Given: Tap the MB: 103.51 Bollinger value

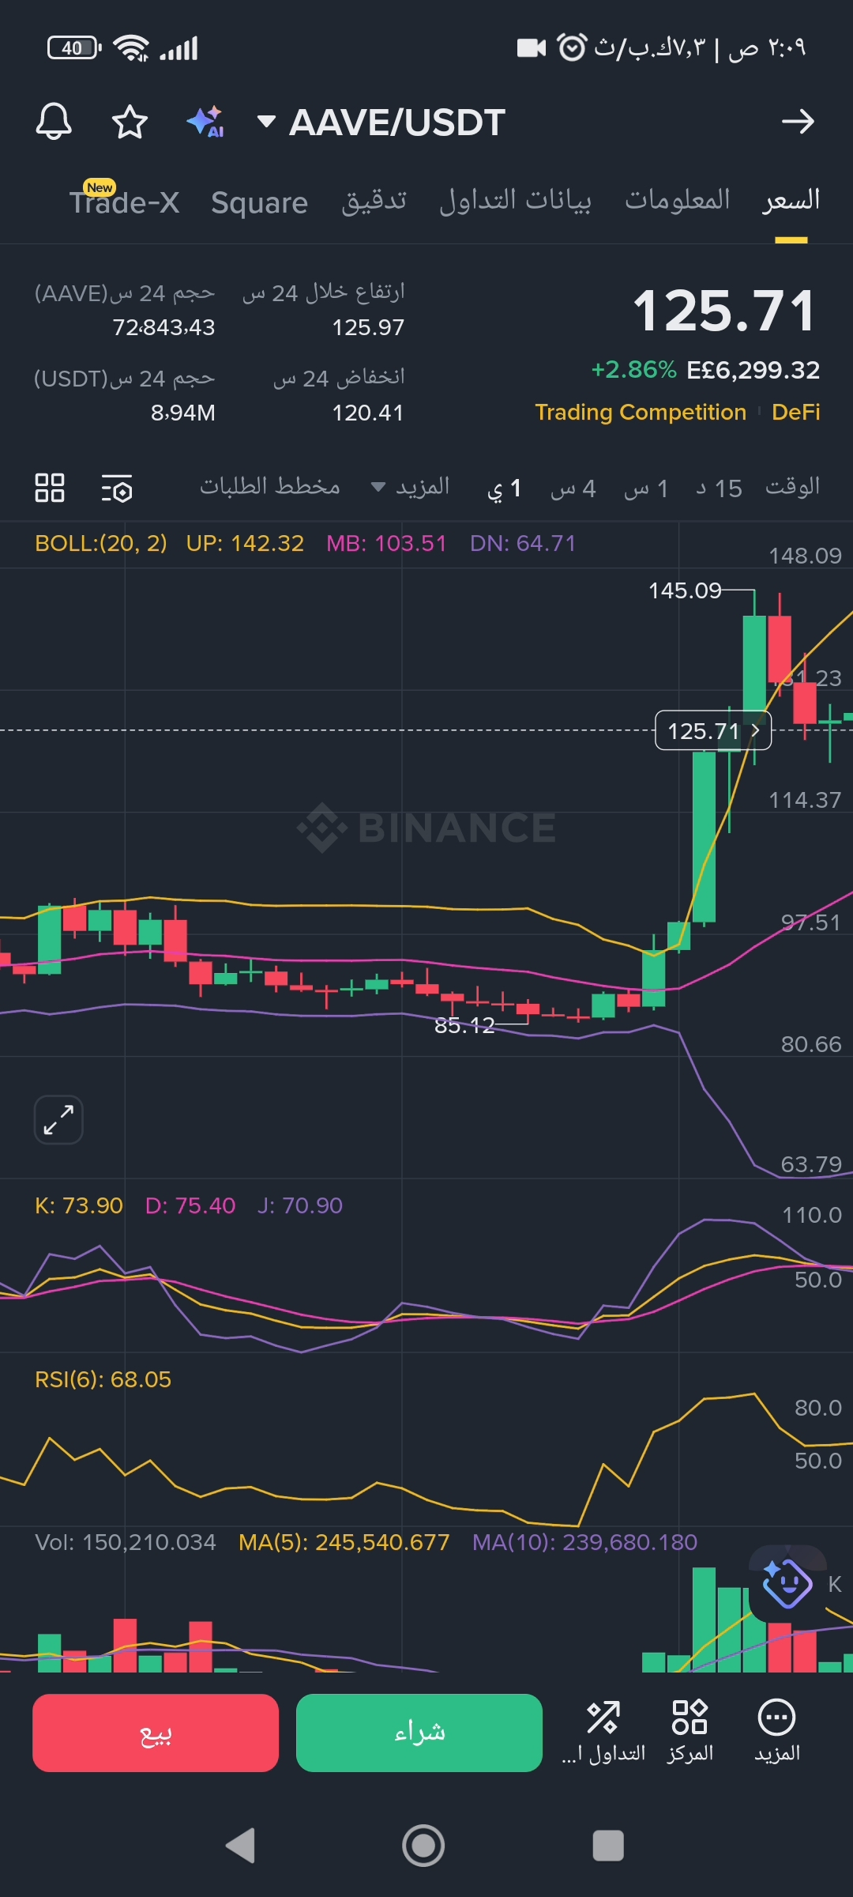Looking at the screenshot, I should 386,543.
